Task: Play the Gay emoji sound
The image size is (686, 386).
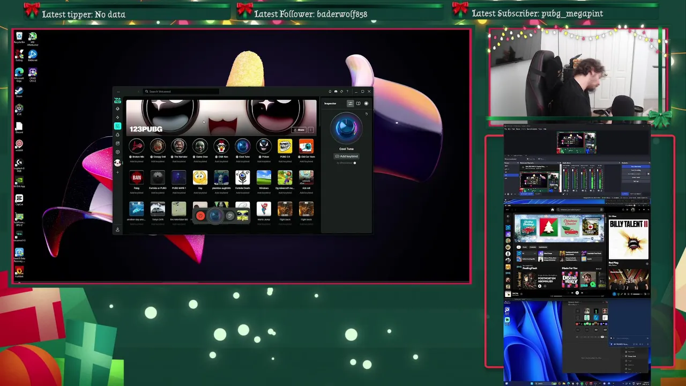Action: 200,177
